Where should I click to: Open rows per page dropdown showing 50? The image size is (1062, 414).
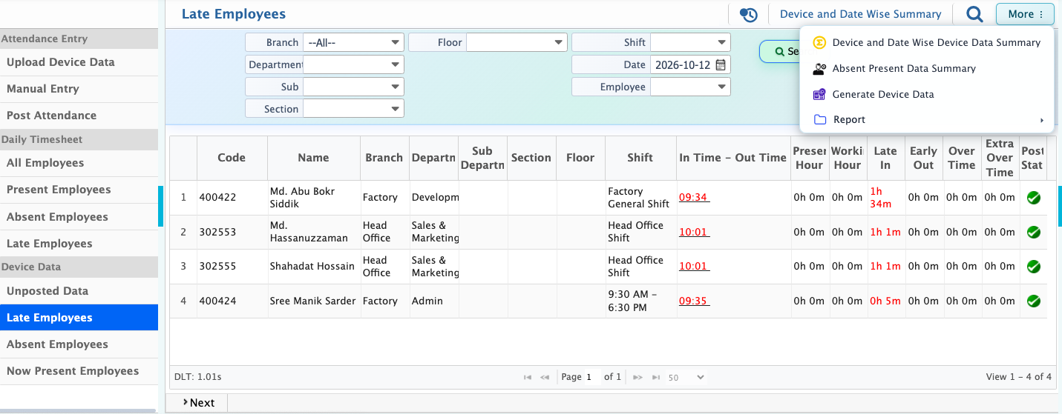(x=686, y=377)
